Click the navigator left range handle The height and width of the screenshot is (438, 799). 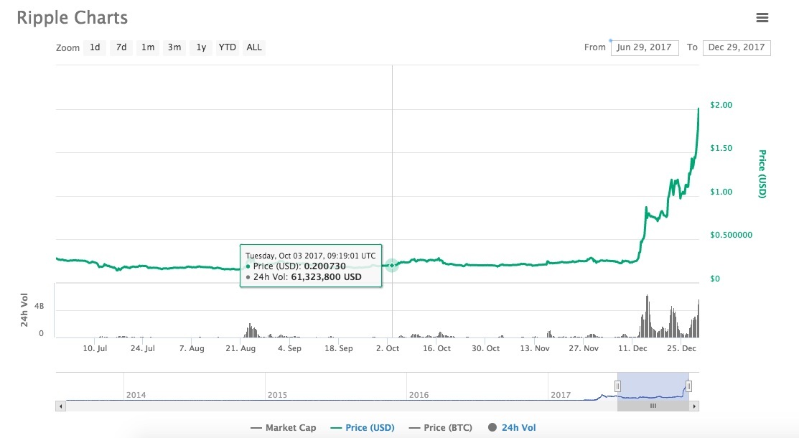[x=617, y=386]
